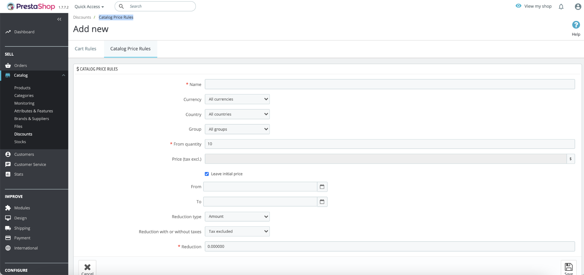584x275 pixels.
Task: Open the Help question mark icon
Action: pos(576,25)
